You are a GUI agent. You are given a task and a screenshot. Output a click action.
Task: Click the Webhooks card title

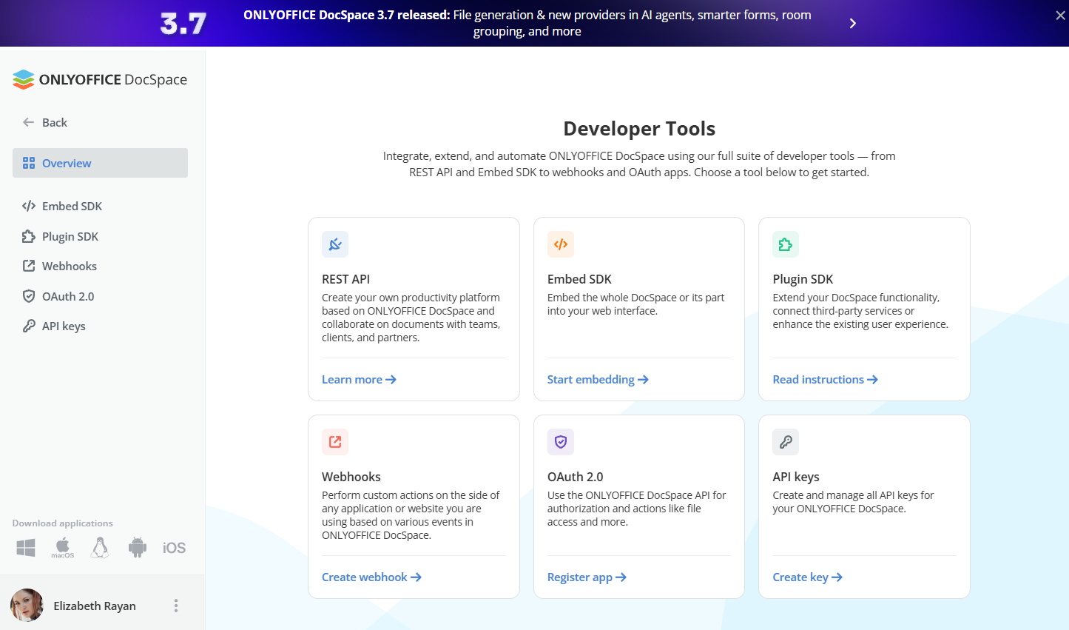pyautogui.click(x=351, y=477)
